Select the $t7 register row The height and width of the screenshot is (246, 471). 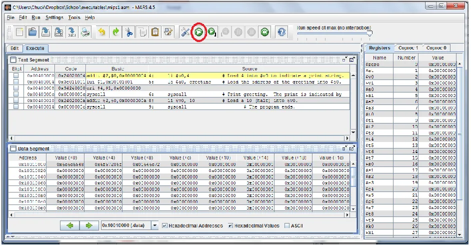coord(410,157)
